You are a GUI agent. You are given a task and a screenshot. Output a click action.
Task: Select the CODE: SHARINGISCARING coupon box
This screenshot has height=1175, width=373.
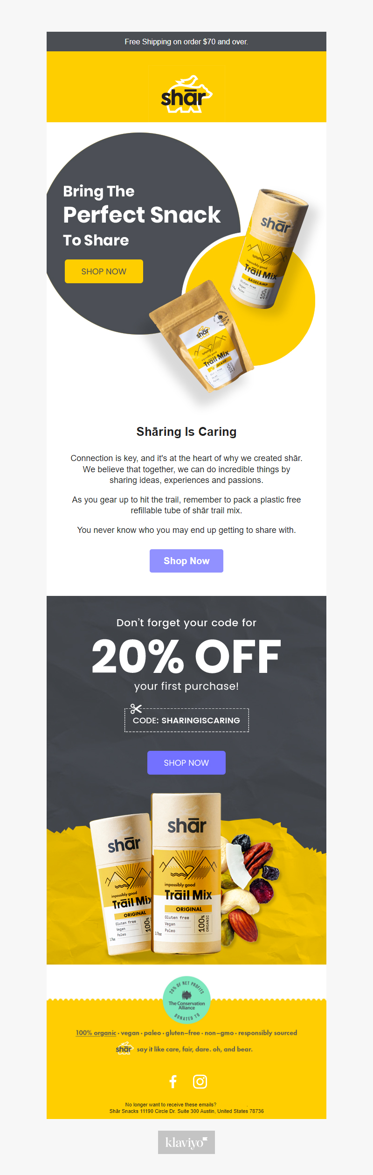186,720
